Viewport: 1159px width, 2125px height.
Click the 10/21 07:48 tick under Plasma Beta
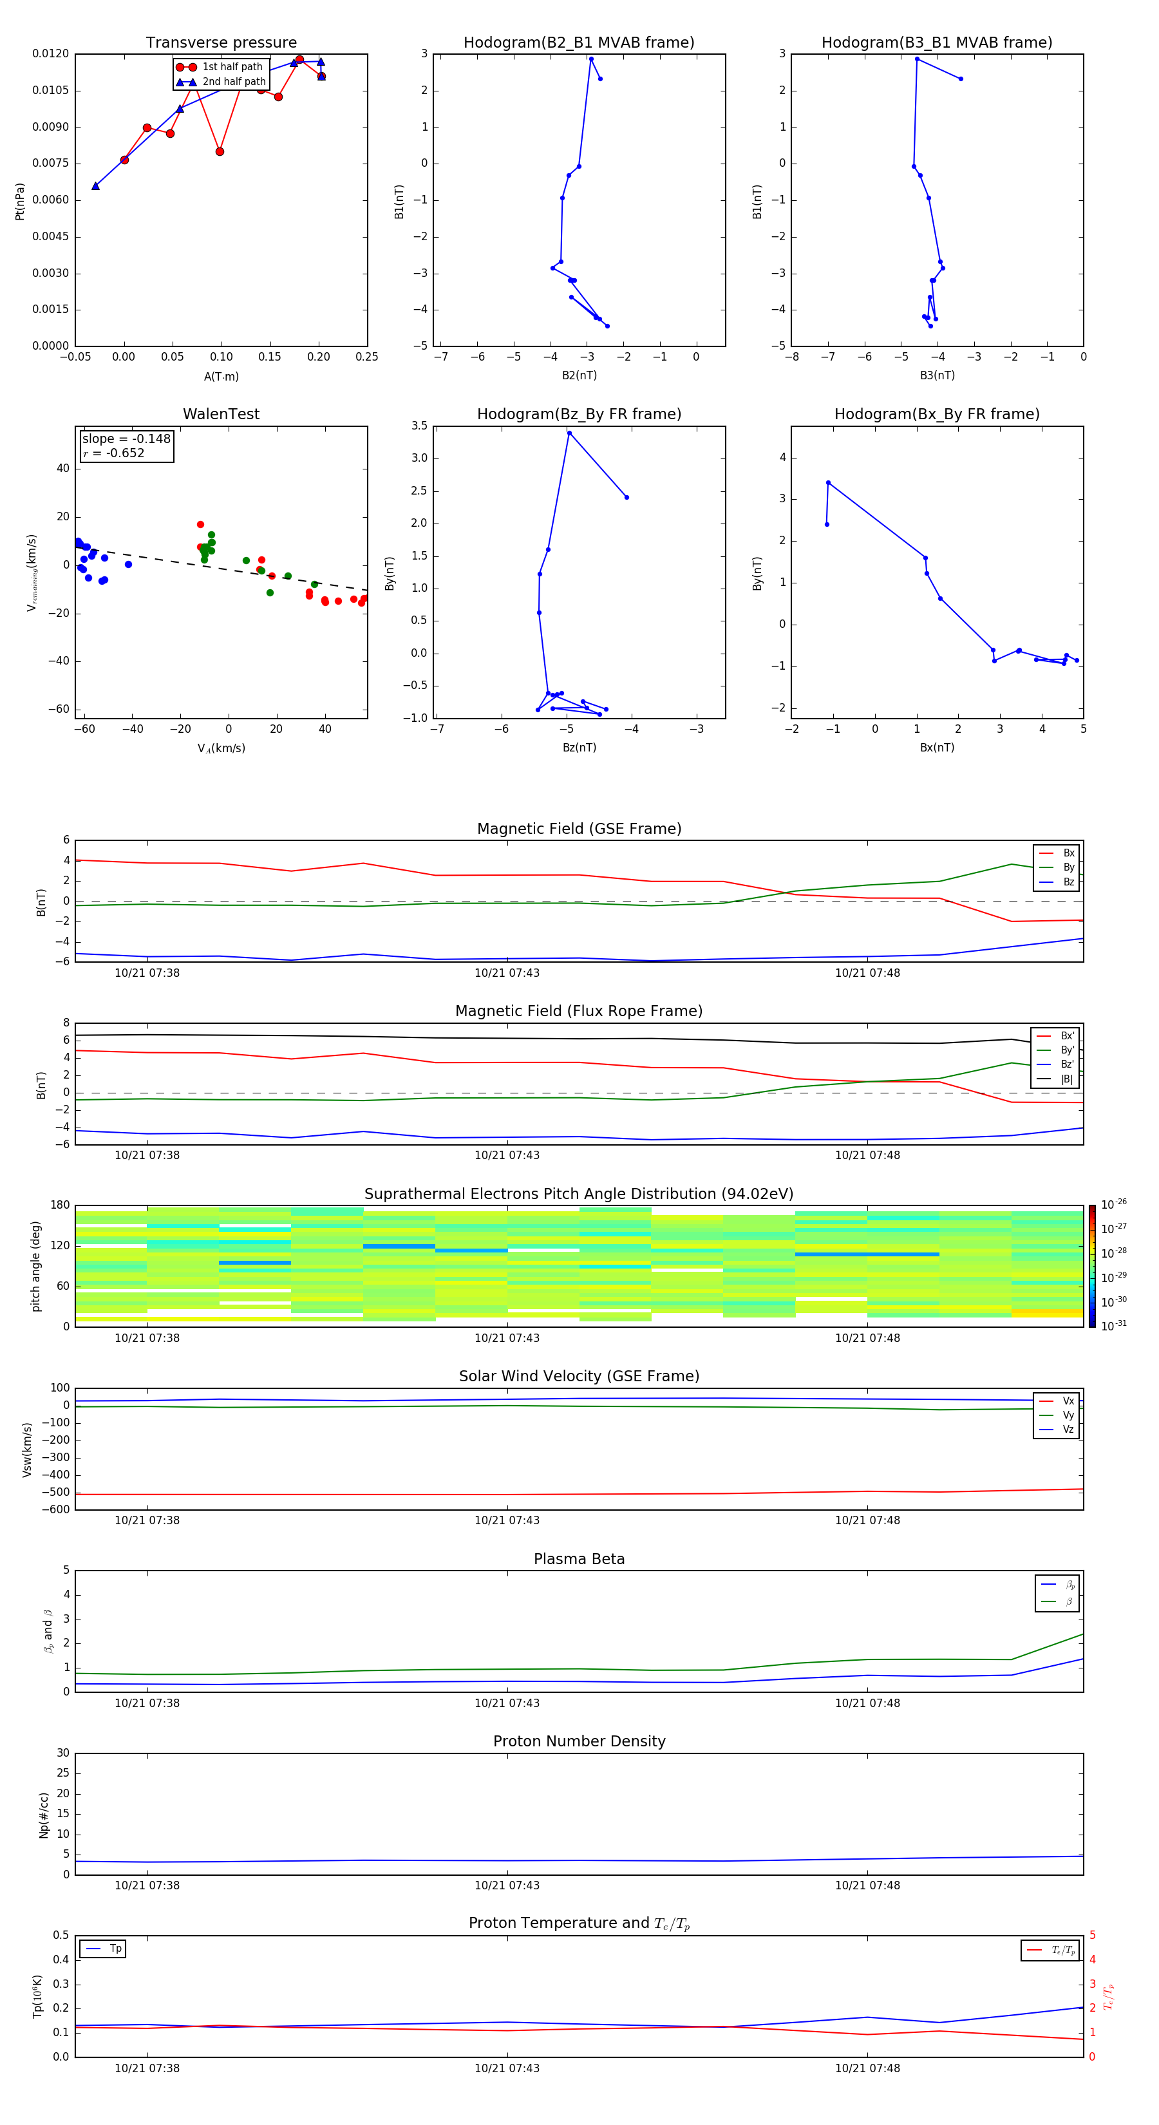coord(867,1703)
